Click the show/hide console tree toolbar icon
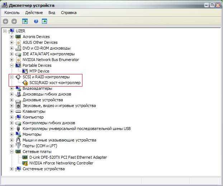Image resolution: width=223 pixels, height=186 pixels. coord(25,21)
